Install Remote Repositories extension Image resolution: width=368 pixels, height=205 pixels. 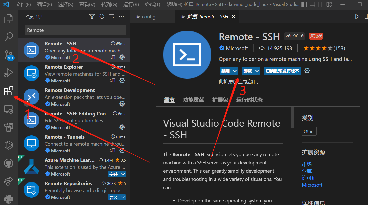114,197
